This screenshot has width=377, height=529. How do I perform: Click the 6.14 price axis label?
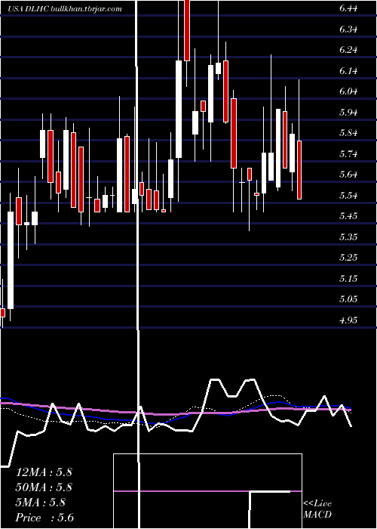click(x=348, y=71)
